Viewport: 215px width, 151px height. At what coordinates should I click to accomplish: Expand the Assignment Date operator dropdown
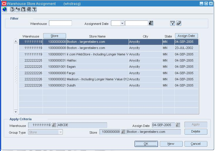[122, 23]
